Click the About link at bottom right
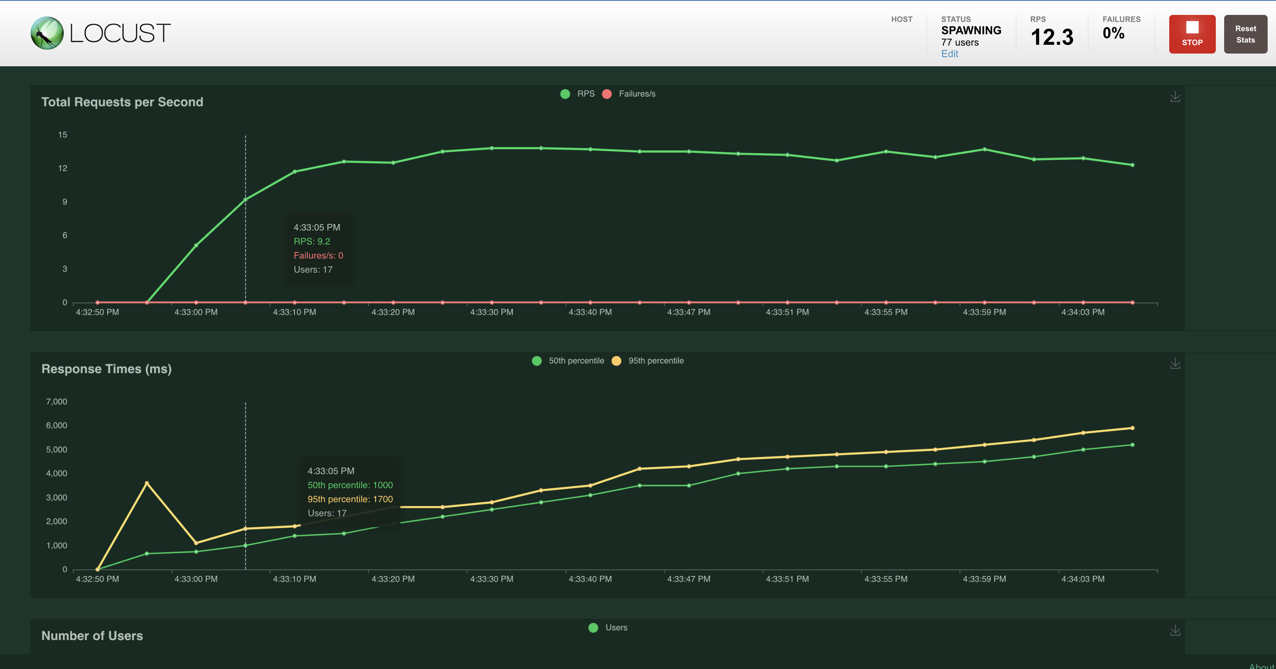 1261,665
